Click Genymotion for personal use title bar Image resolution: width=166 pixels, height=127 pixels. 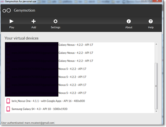click(20, 1)
